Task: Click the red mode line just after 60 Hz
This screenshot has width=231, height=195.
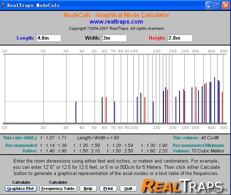Action: (x=106, y=110)
